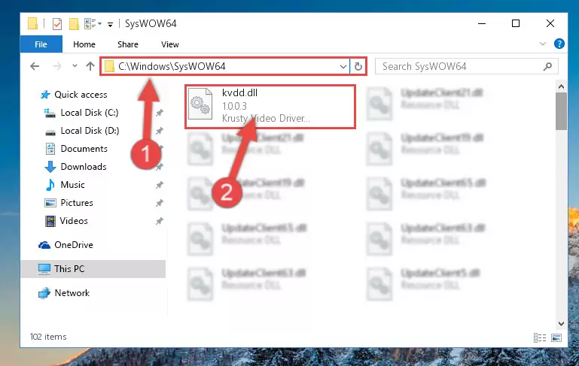Switch to the Home ribbon tab

[84, 44]
